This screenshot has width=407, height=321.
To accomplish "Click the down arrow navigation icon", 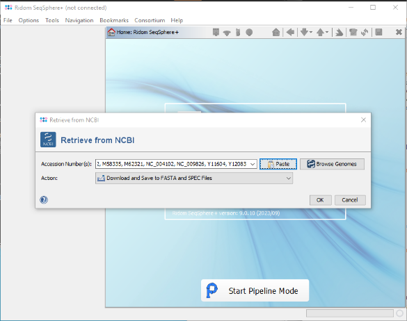I will point(304,33).
